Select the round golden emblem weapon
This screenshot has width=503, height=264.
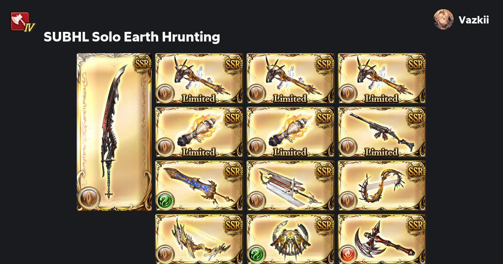pos(290,239)
